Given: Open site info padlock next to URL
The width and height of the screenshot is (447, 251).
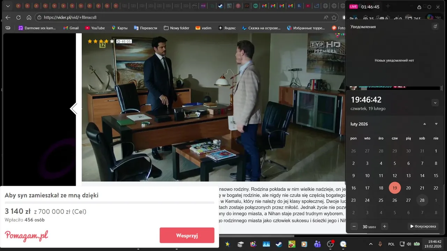Looking at the screenshot, I should [39, 17].
